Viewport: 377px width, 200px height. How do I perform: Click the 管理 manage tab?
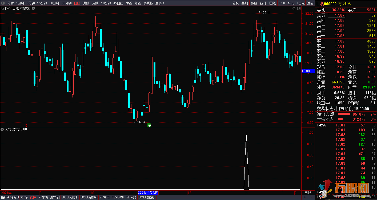[x=33, y=197]
